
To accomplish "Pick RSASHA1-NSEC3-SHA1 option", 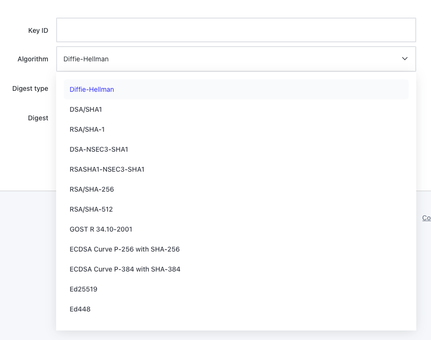I will pyautogui.click(x=107, y=169).
